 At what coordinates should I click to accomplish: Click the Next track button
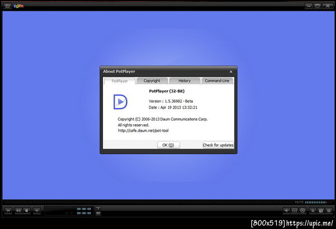37,211
